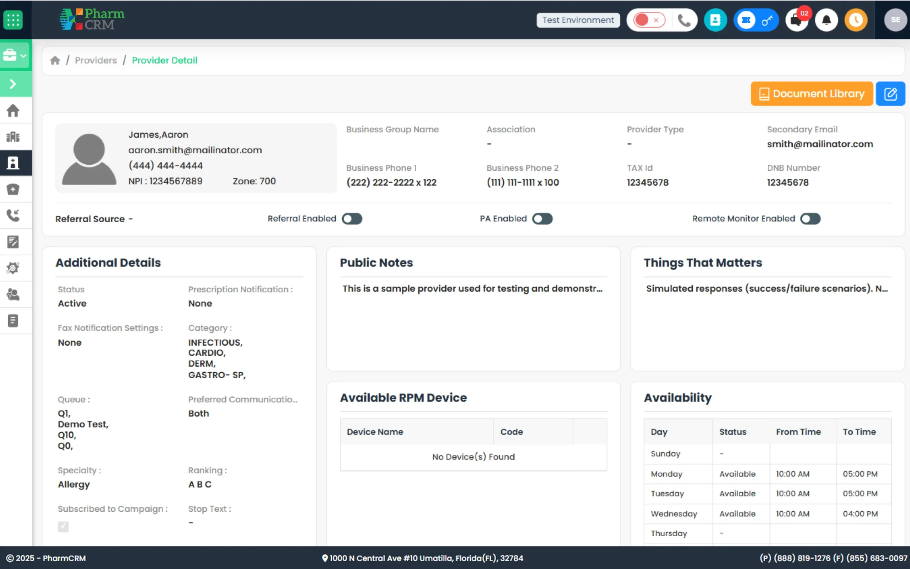
Task: Toggle the Remote Monitor Enabled switch
Action: (x=810, y=219)
